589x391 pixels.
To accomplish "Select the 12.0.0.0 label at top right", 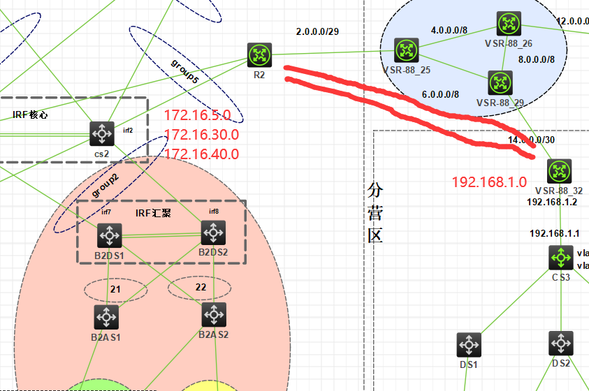I will coord(572,21).
